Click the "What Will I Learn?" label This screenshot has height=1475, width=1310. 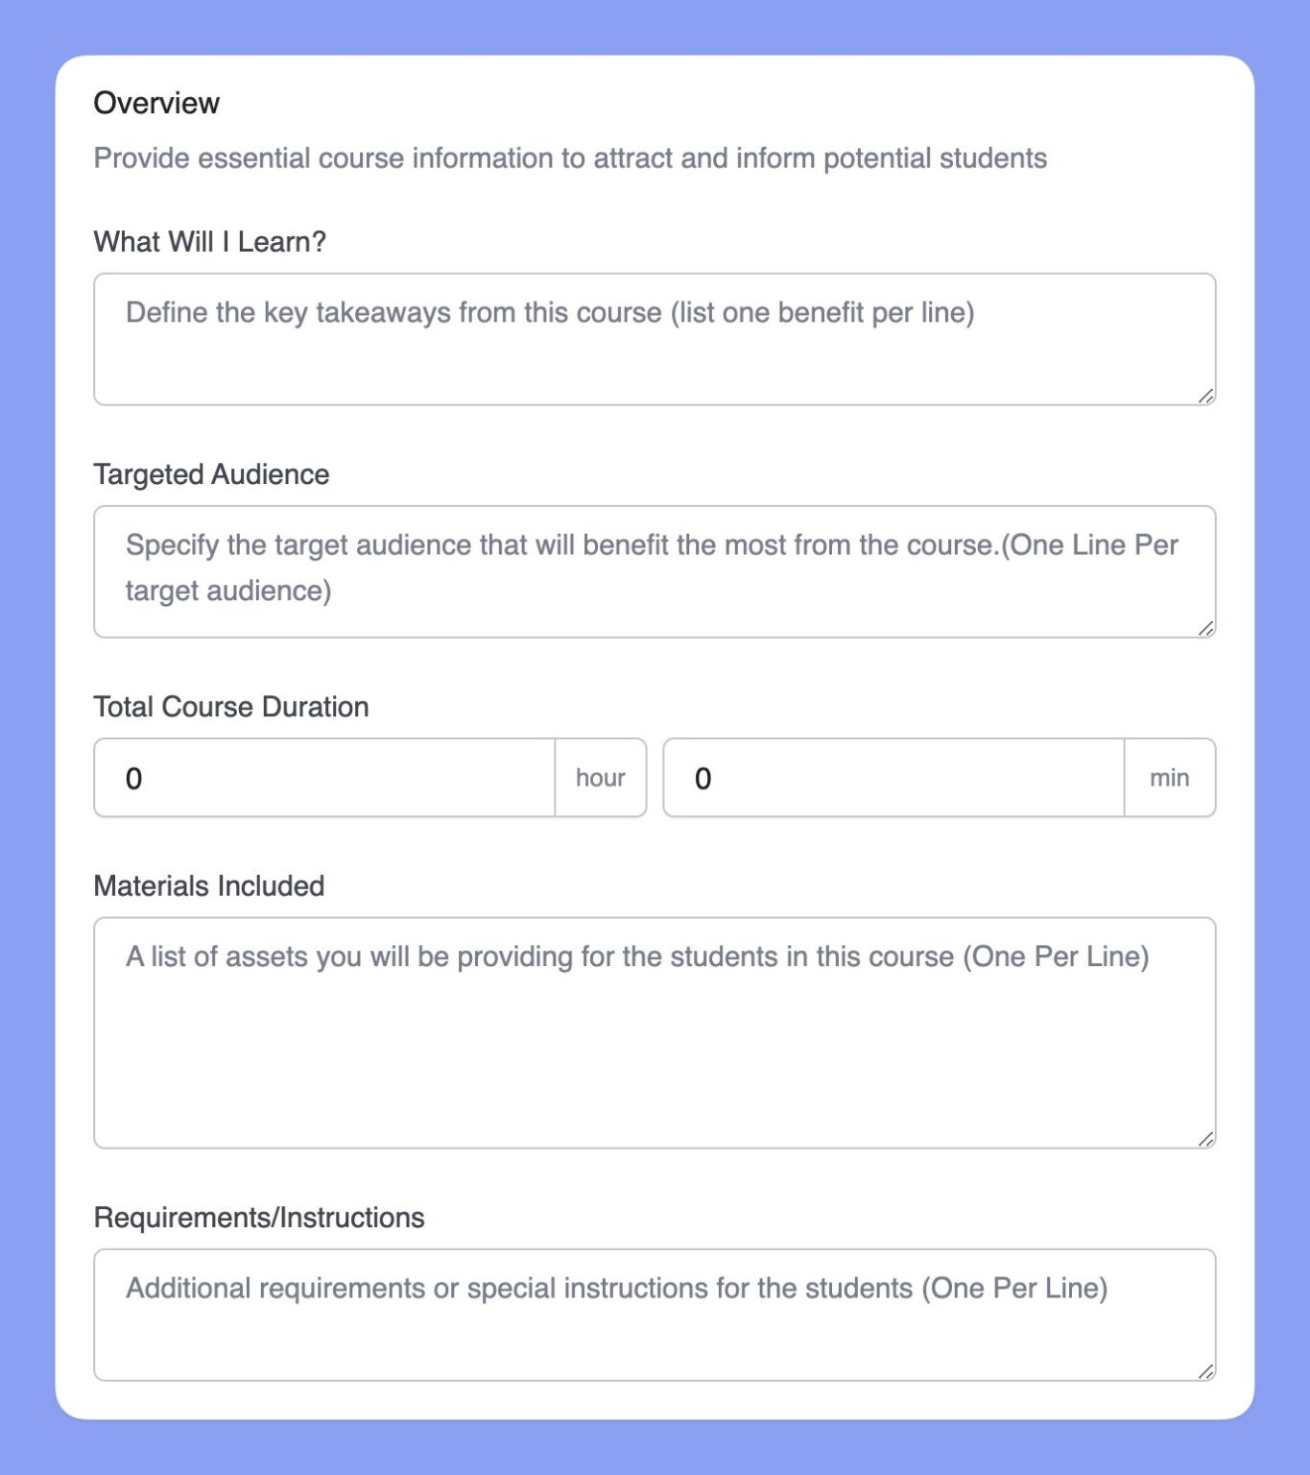click(x=209, y=242)
